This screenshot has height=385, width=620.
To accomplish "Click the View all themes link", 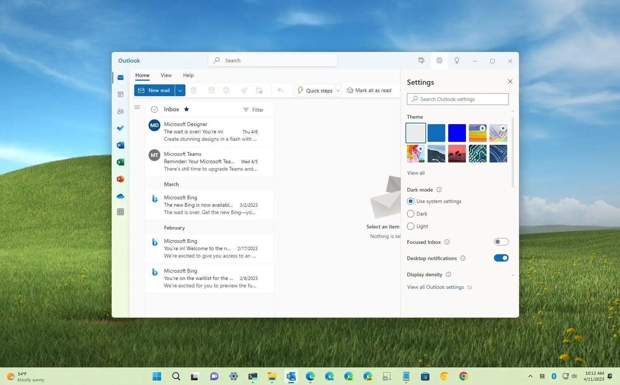I will [x=416, y=173].
